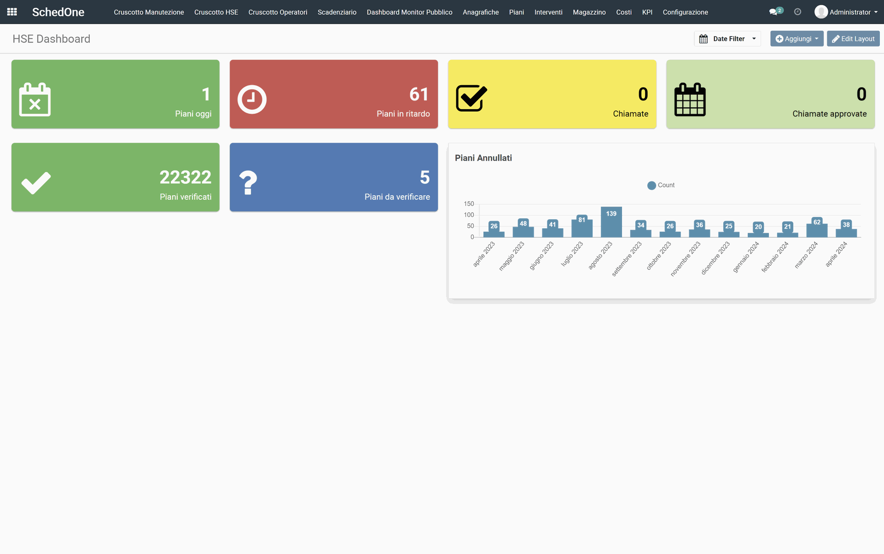884x554 pixels.
Task: Expand the Date Filter dropdown
Action: [727, 39]
